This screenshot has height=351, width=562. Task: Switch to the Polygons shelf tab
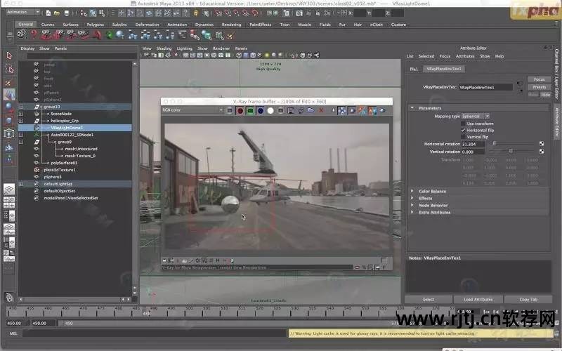point(96,25)
